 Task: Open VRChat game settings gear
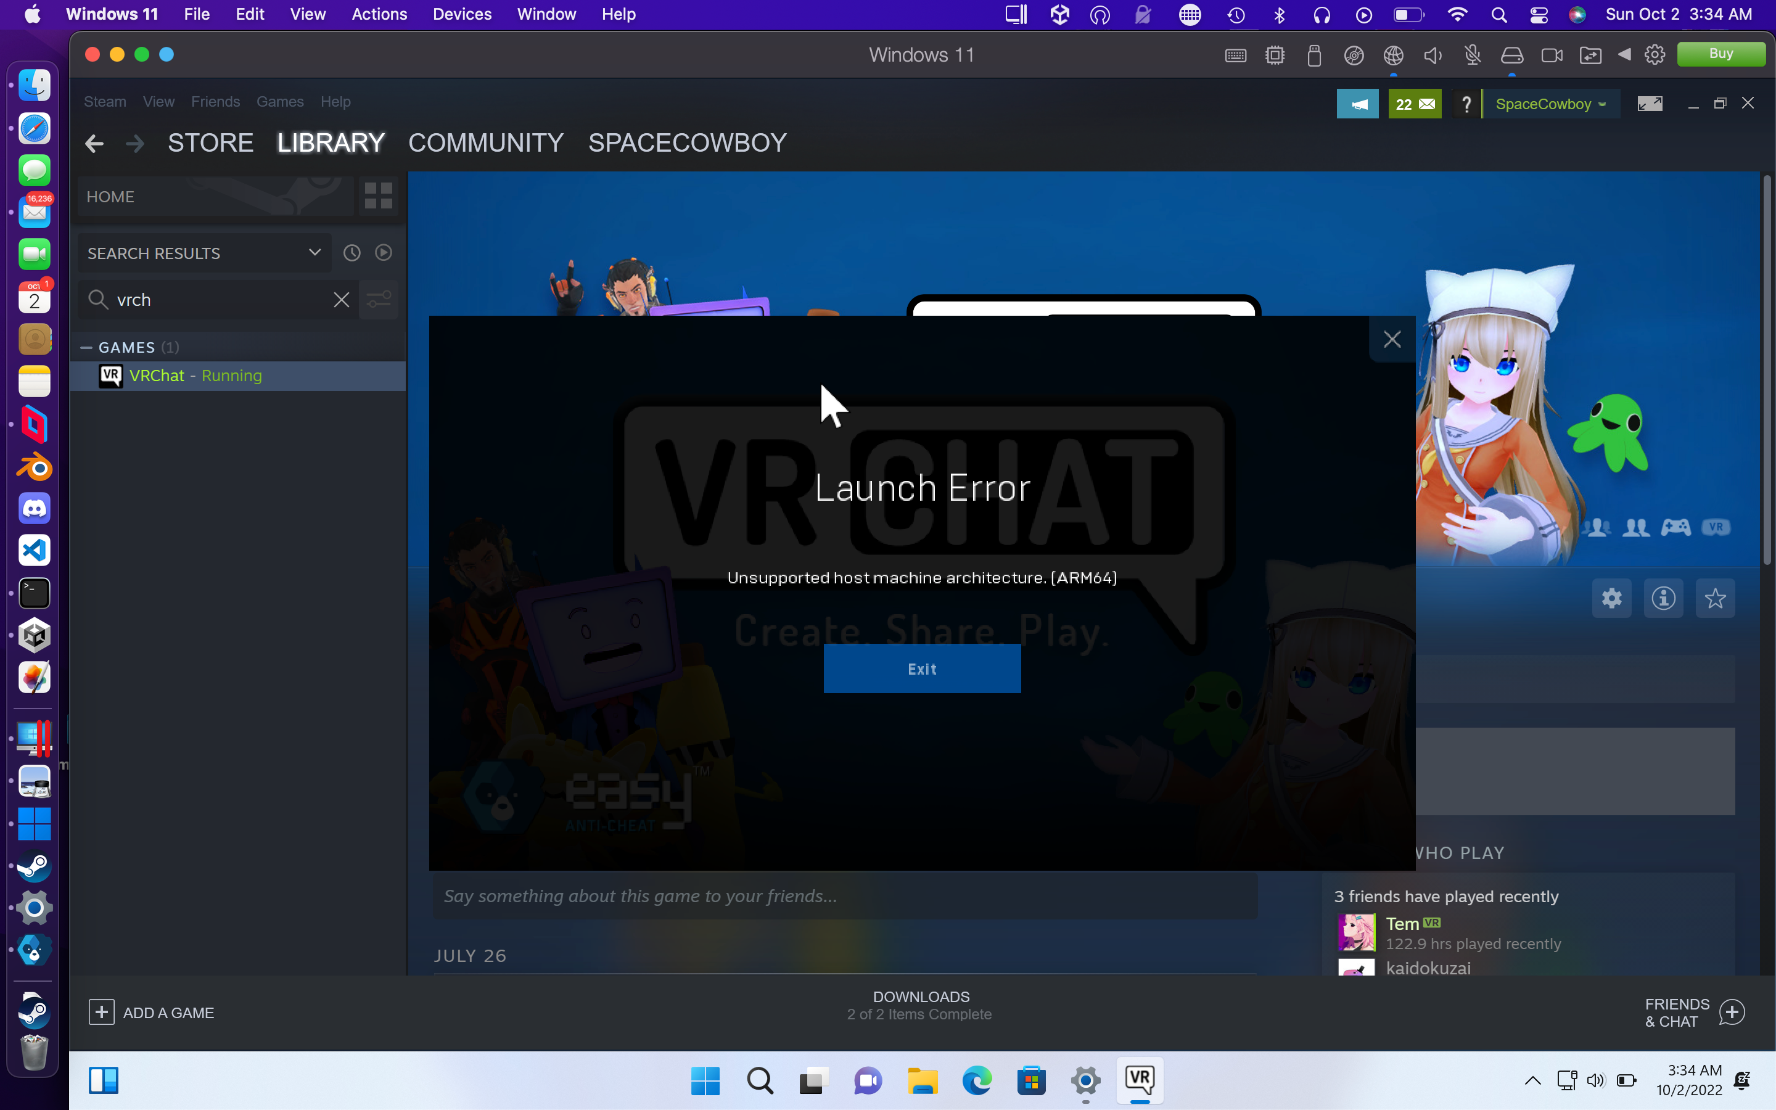[x=1611, y=598]
